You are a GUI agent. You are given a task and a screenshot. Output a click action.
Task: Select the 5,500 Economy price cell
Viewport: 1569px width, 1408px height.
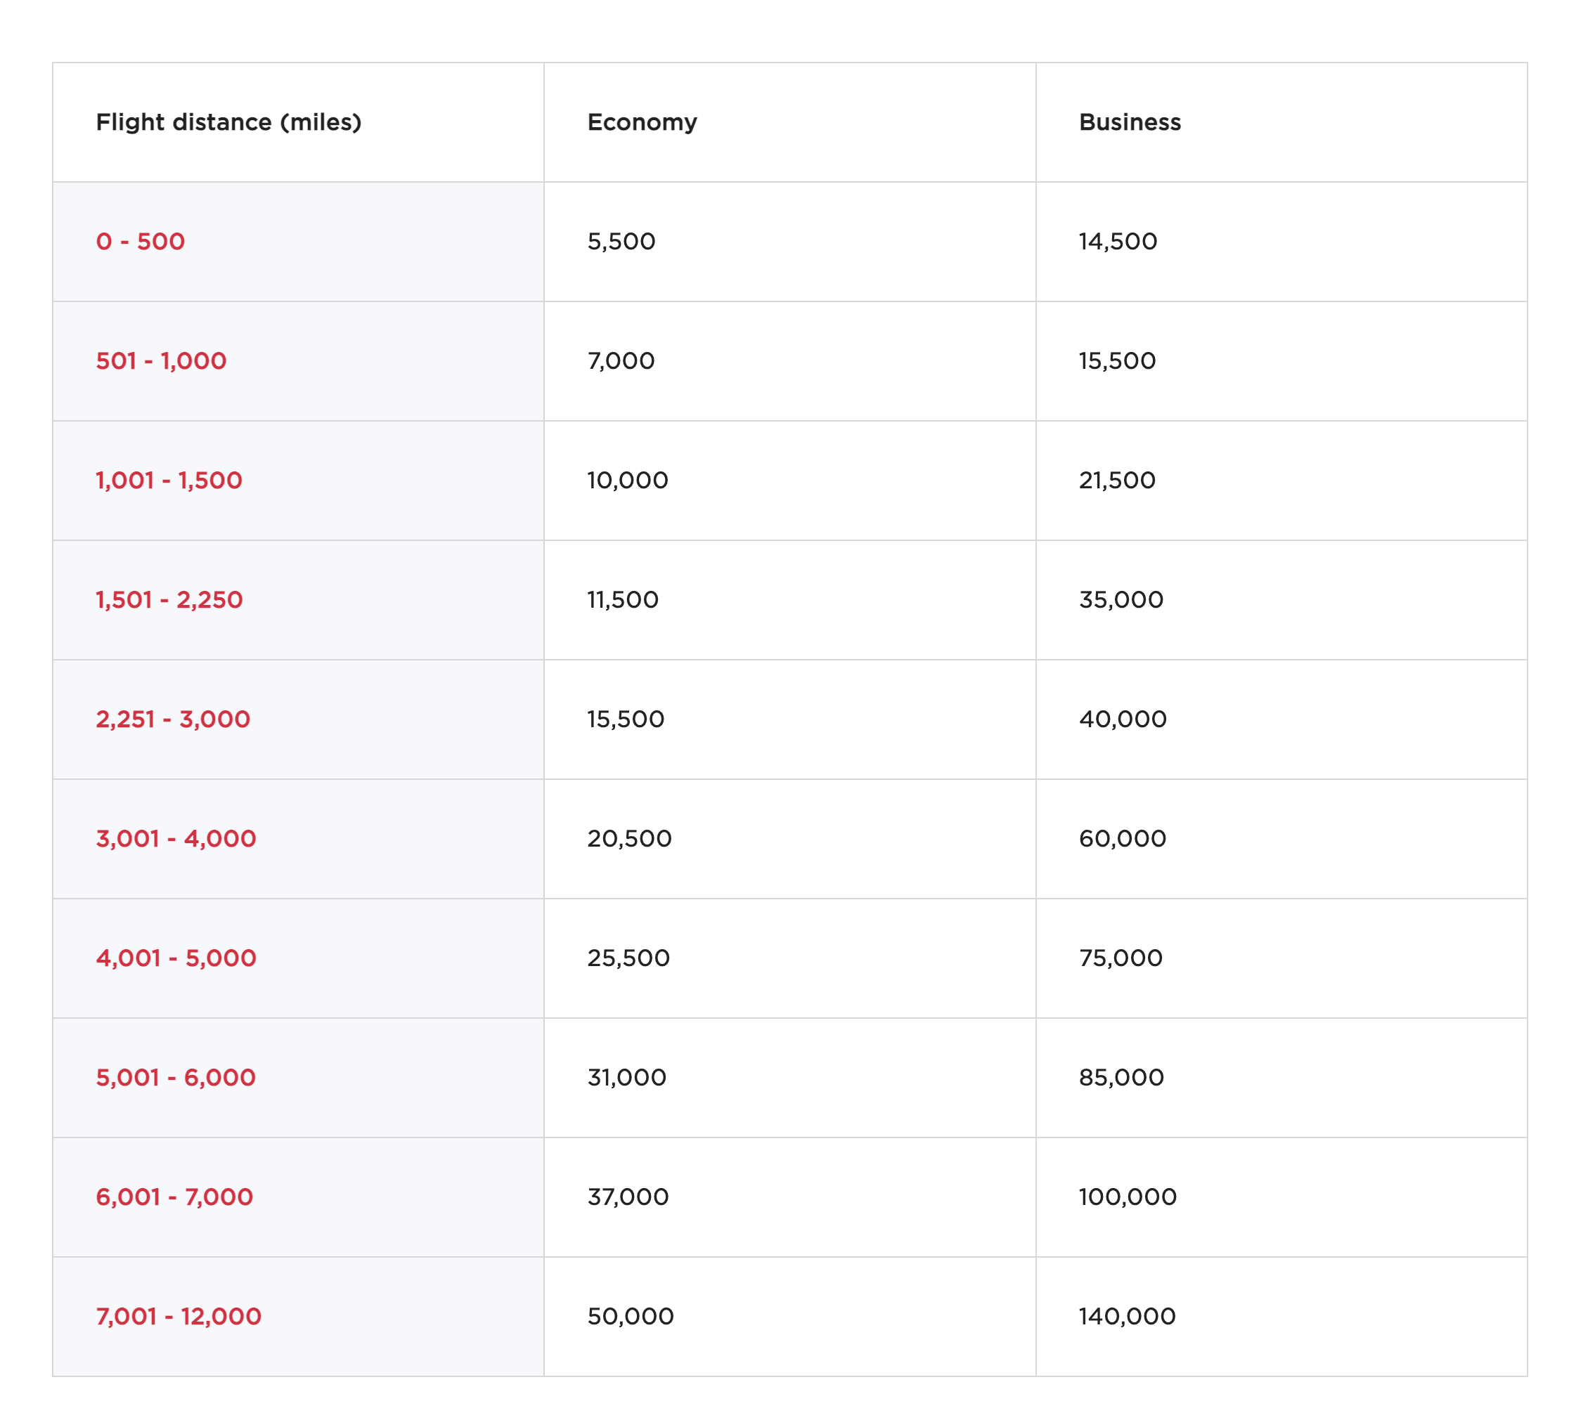621,242
